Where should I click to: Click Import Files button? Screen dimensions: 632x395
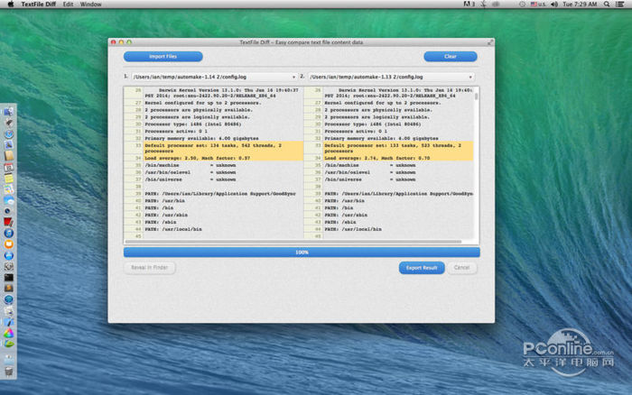pos(163,57)
